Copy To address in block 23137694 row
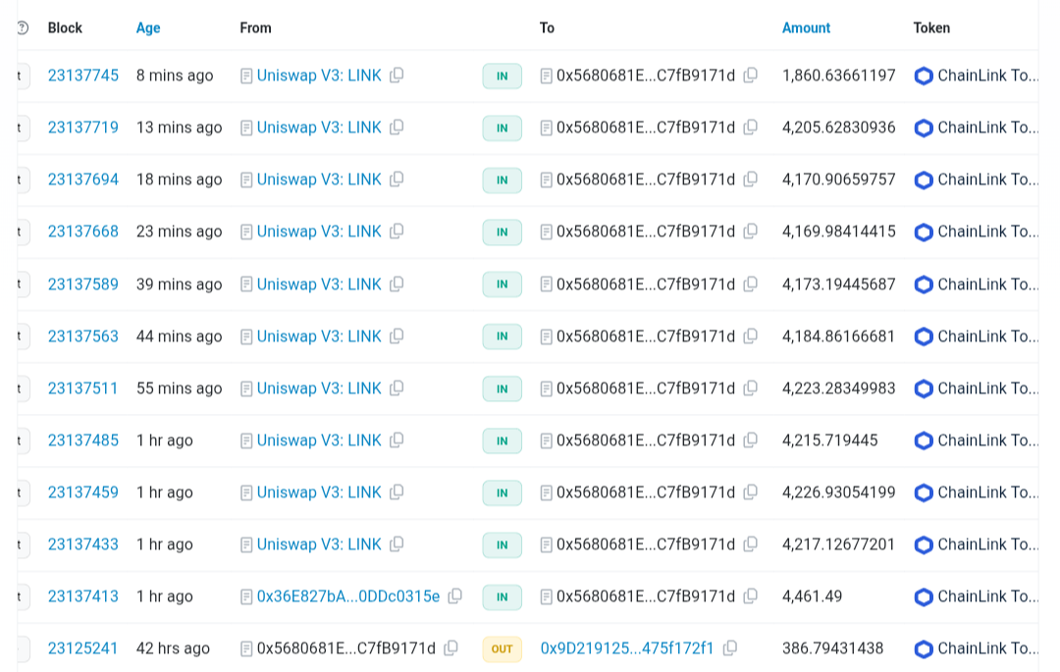 tap(751, 179)
